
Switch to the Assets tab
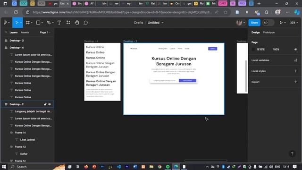25,33
